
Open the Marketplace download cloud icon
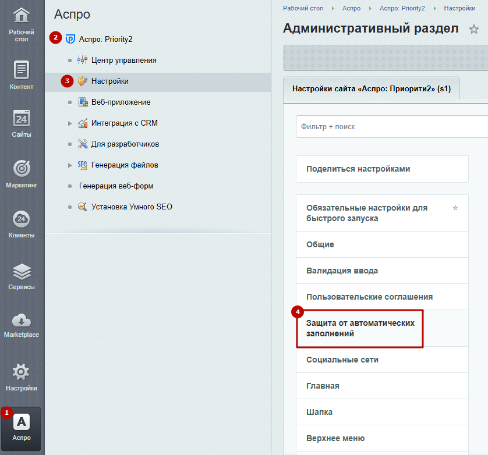tap(21, 321)
